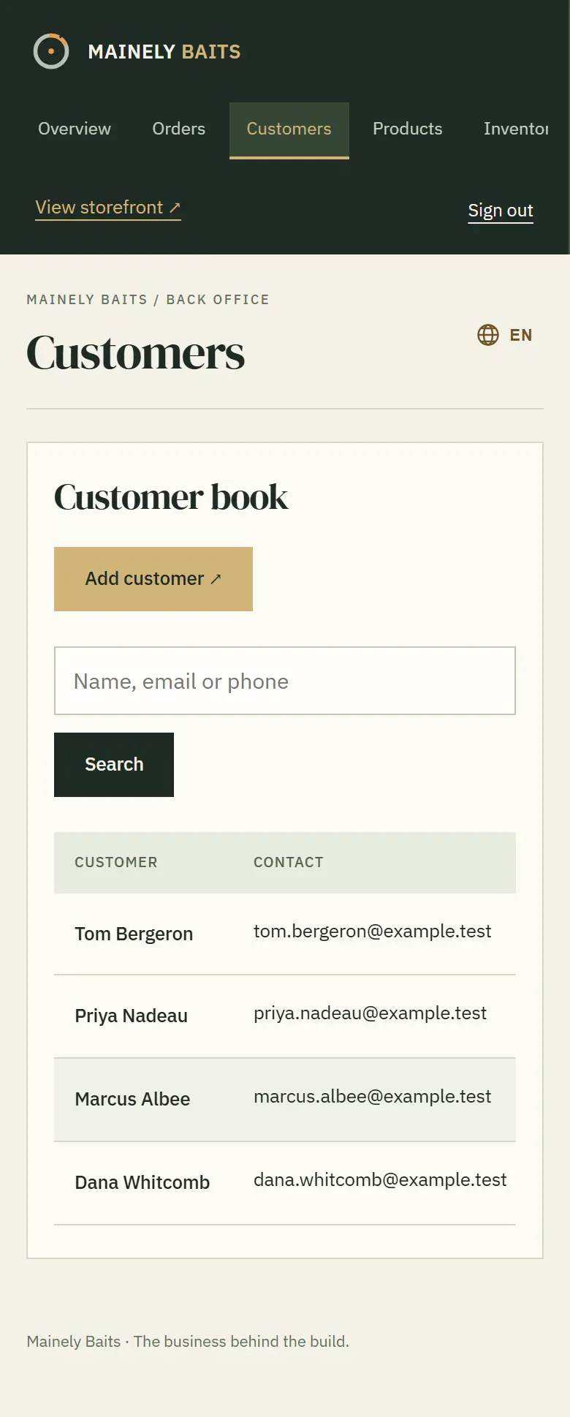Click the Contact column header
570x1417 pixels.
click(x=289, y=863)
